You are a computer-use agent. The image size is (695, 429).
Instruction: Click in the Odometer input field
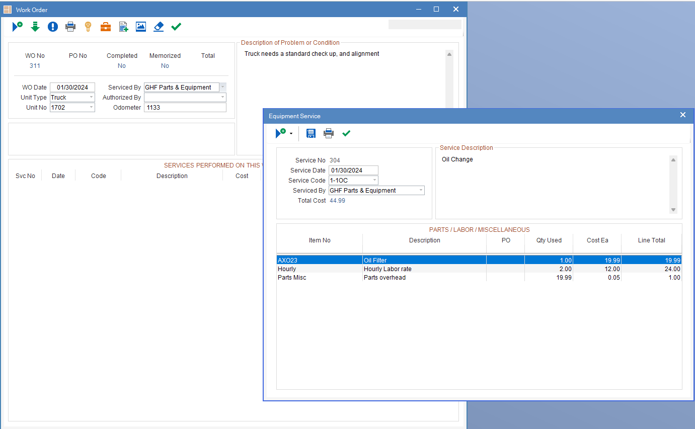185,107
